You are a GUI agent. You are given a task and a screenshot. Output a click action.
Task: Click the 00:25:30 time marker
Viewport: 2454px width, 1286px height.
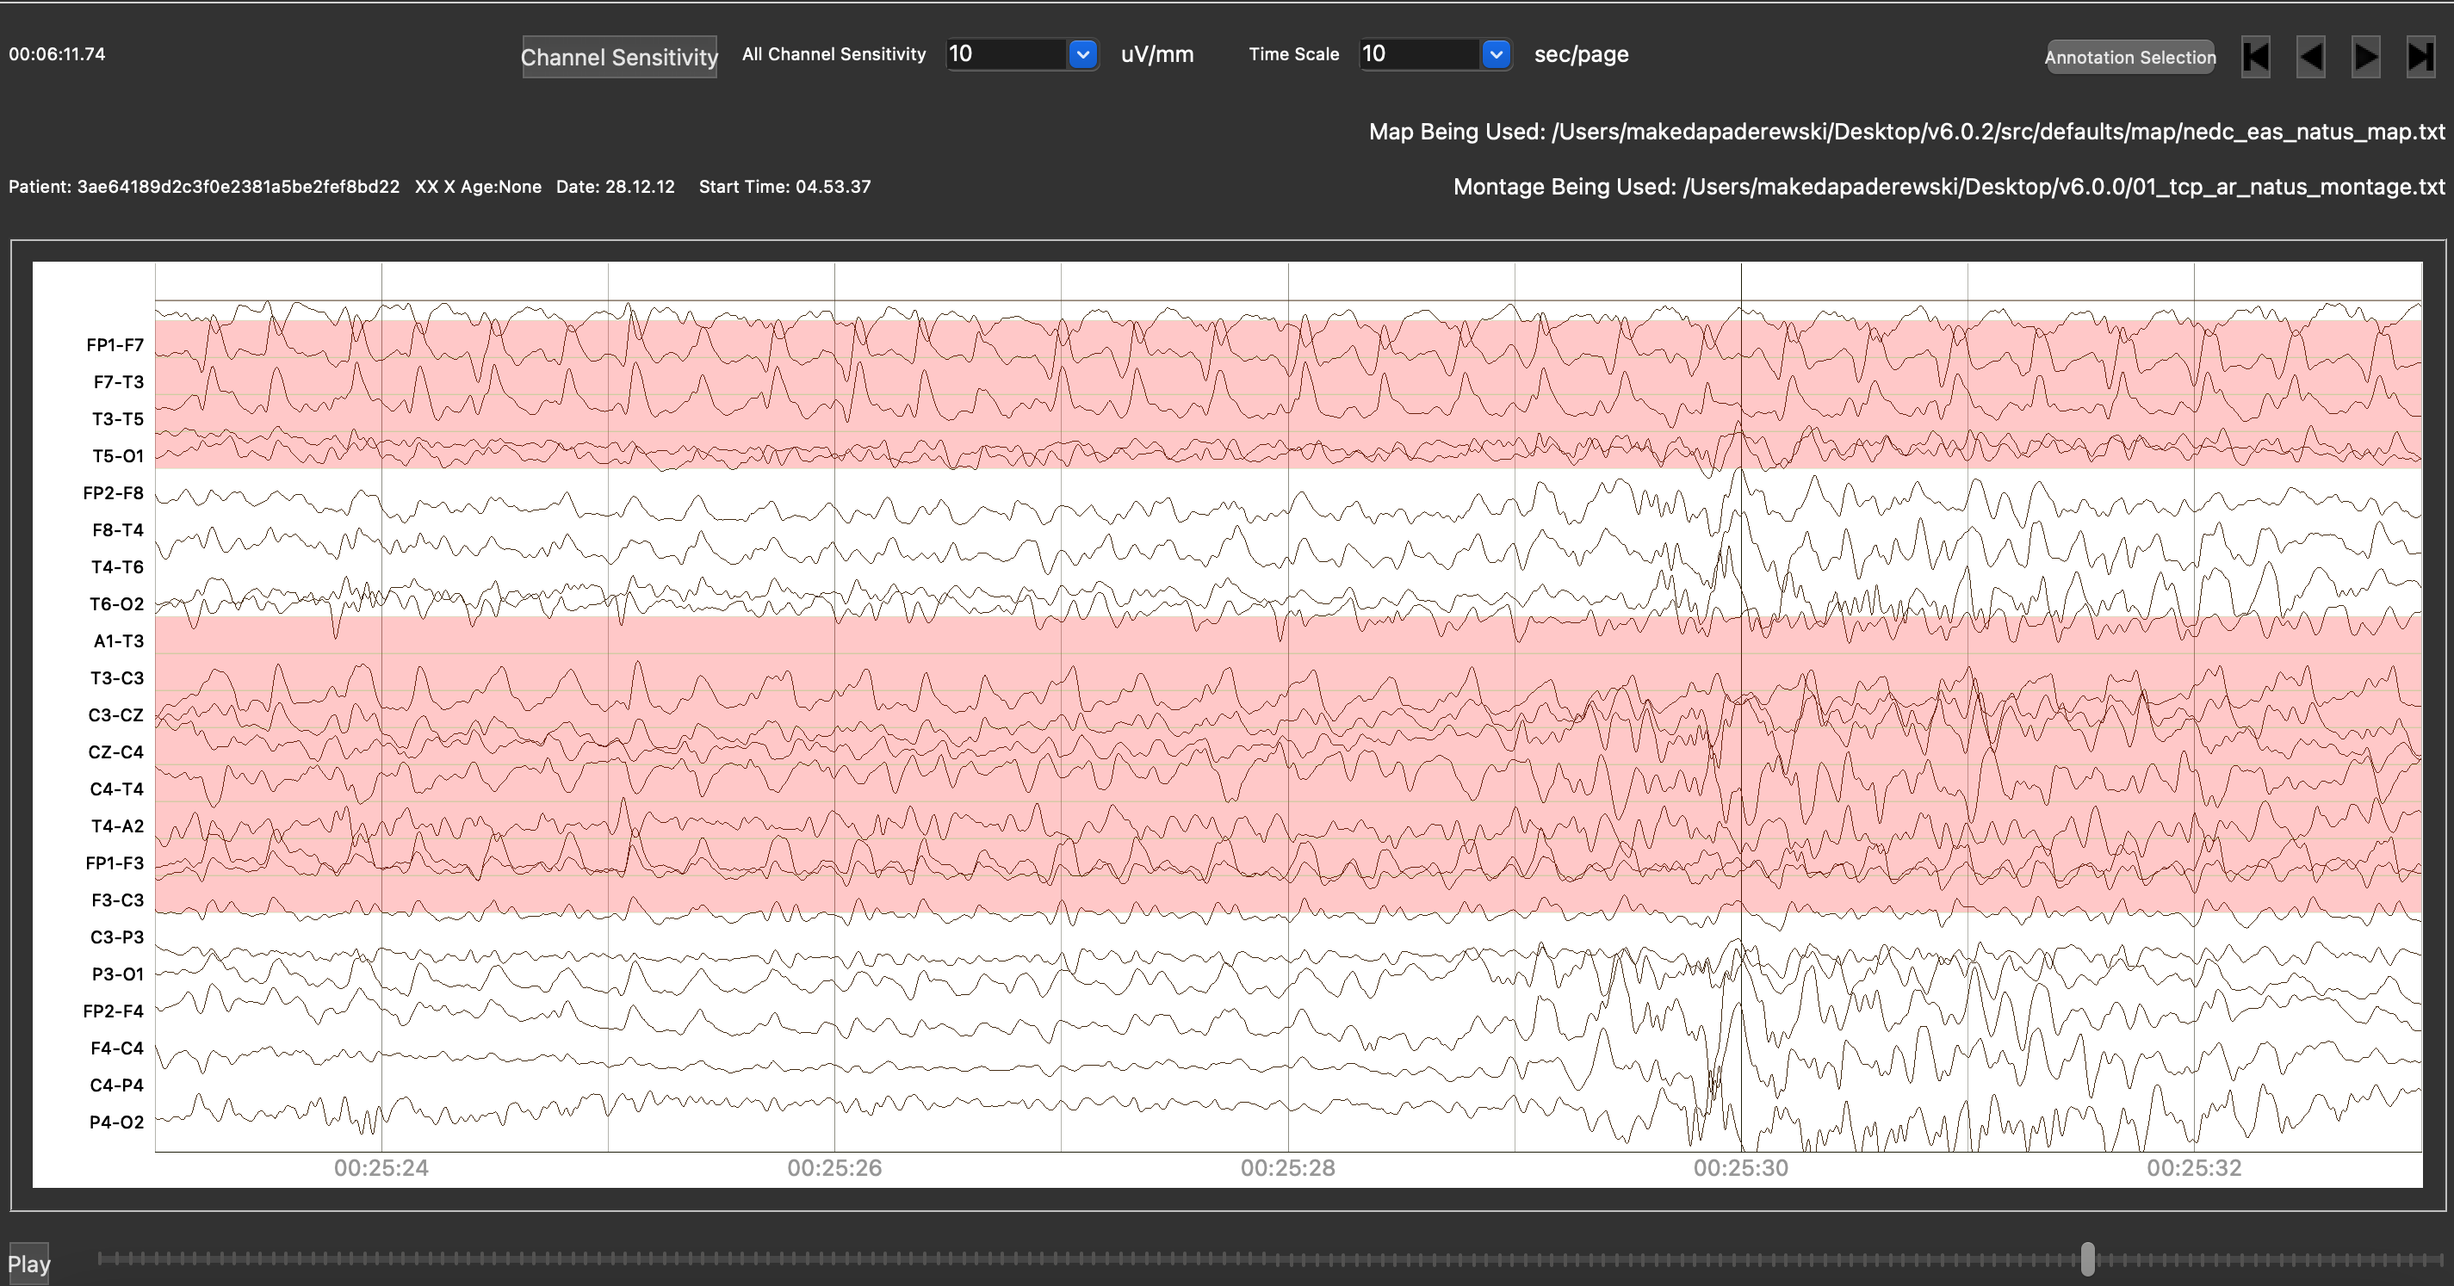pyautogui.click(x=1740, y=1168)
